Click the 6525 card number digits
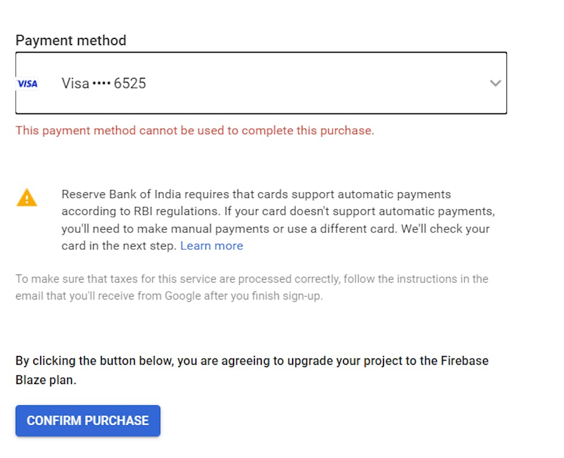The image size is (564, 458). pos(130,83)
